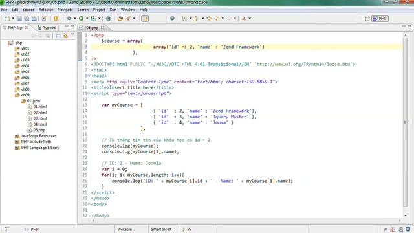Open the Navigate menu
414x233 pixels.
[65, 10]
